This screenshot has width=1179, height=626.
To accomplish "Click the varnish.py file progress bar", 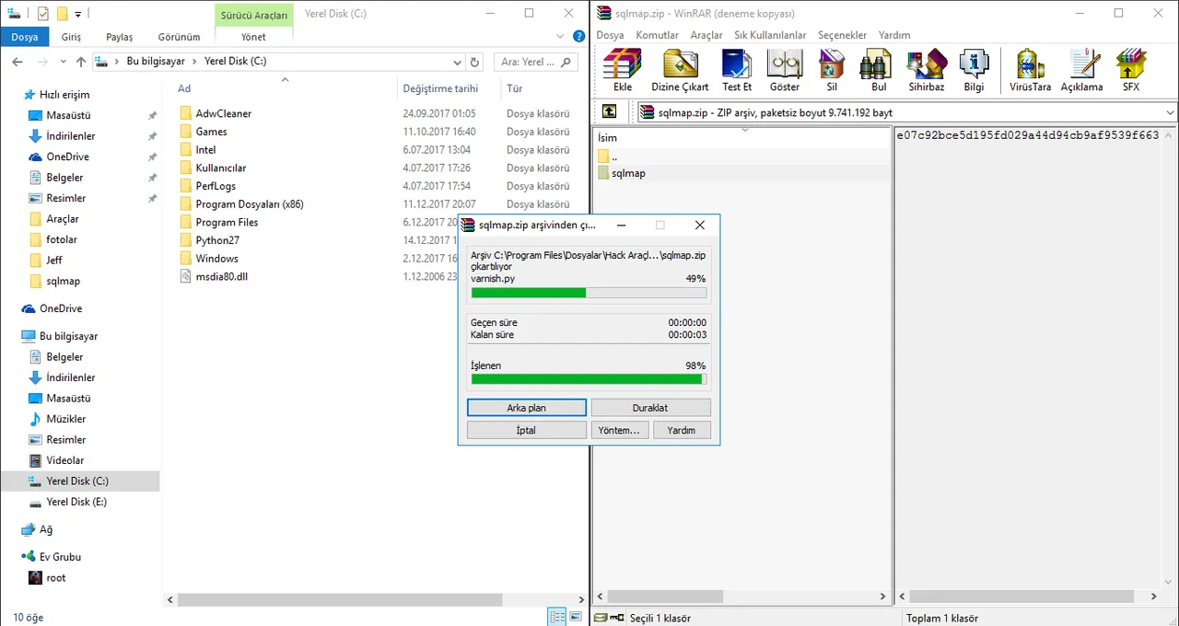I will point(589,293).
